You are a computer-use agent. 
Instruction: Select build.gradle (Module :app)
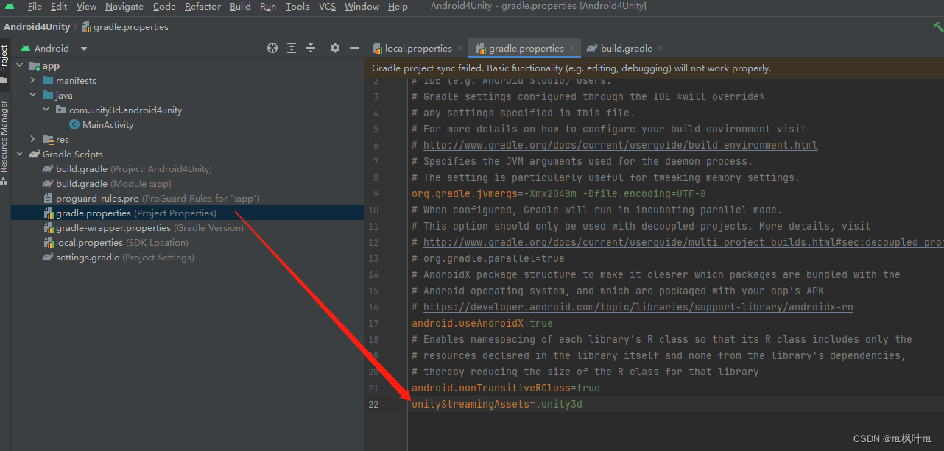point(113,183)
